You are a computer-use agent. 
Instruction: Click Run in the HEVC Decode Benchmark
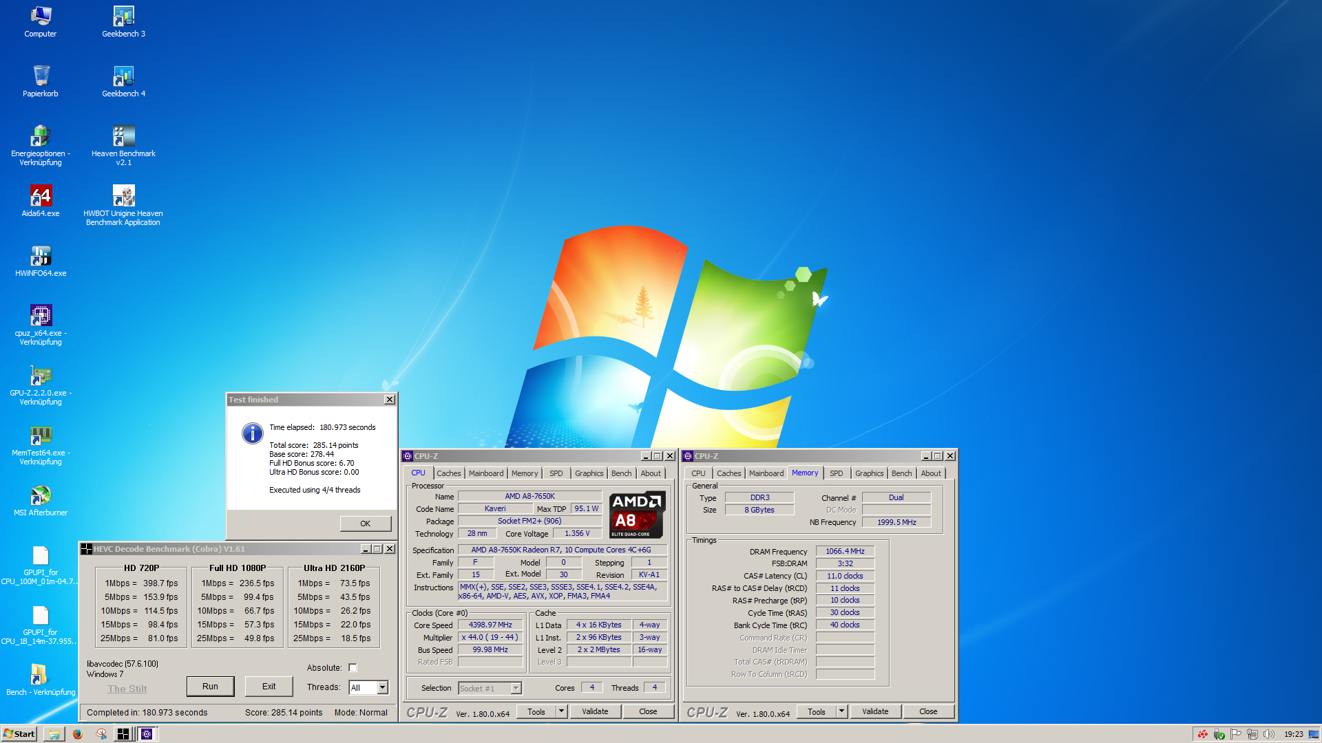(210, 687)
